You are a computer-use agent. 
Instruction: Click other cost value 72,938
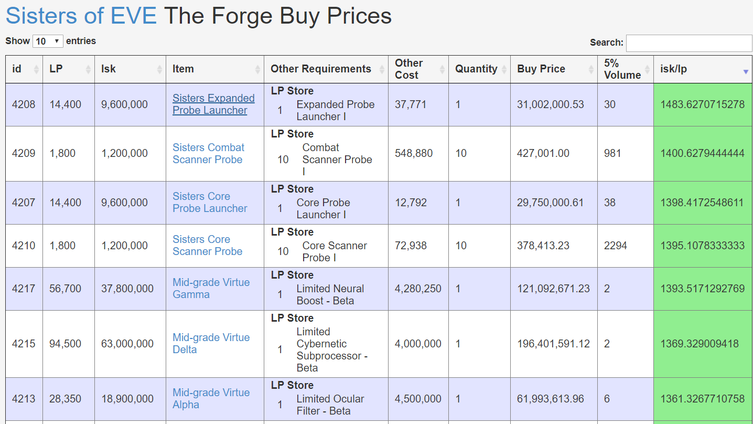[411, 246]
